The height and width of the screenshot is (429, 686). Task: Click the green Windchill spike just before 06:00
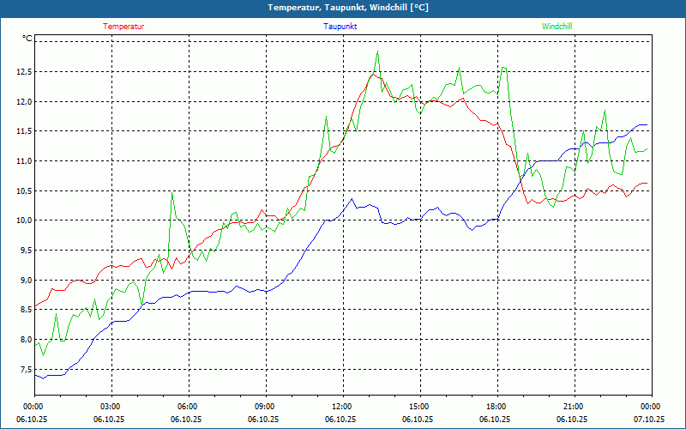pyautogui.click(x=171, y=192)
